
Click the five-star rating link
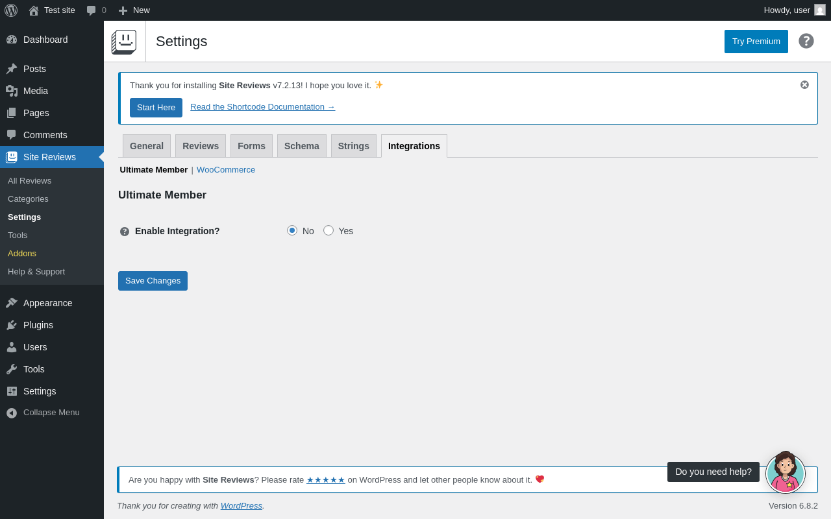point(326,480)
